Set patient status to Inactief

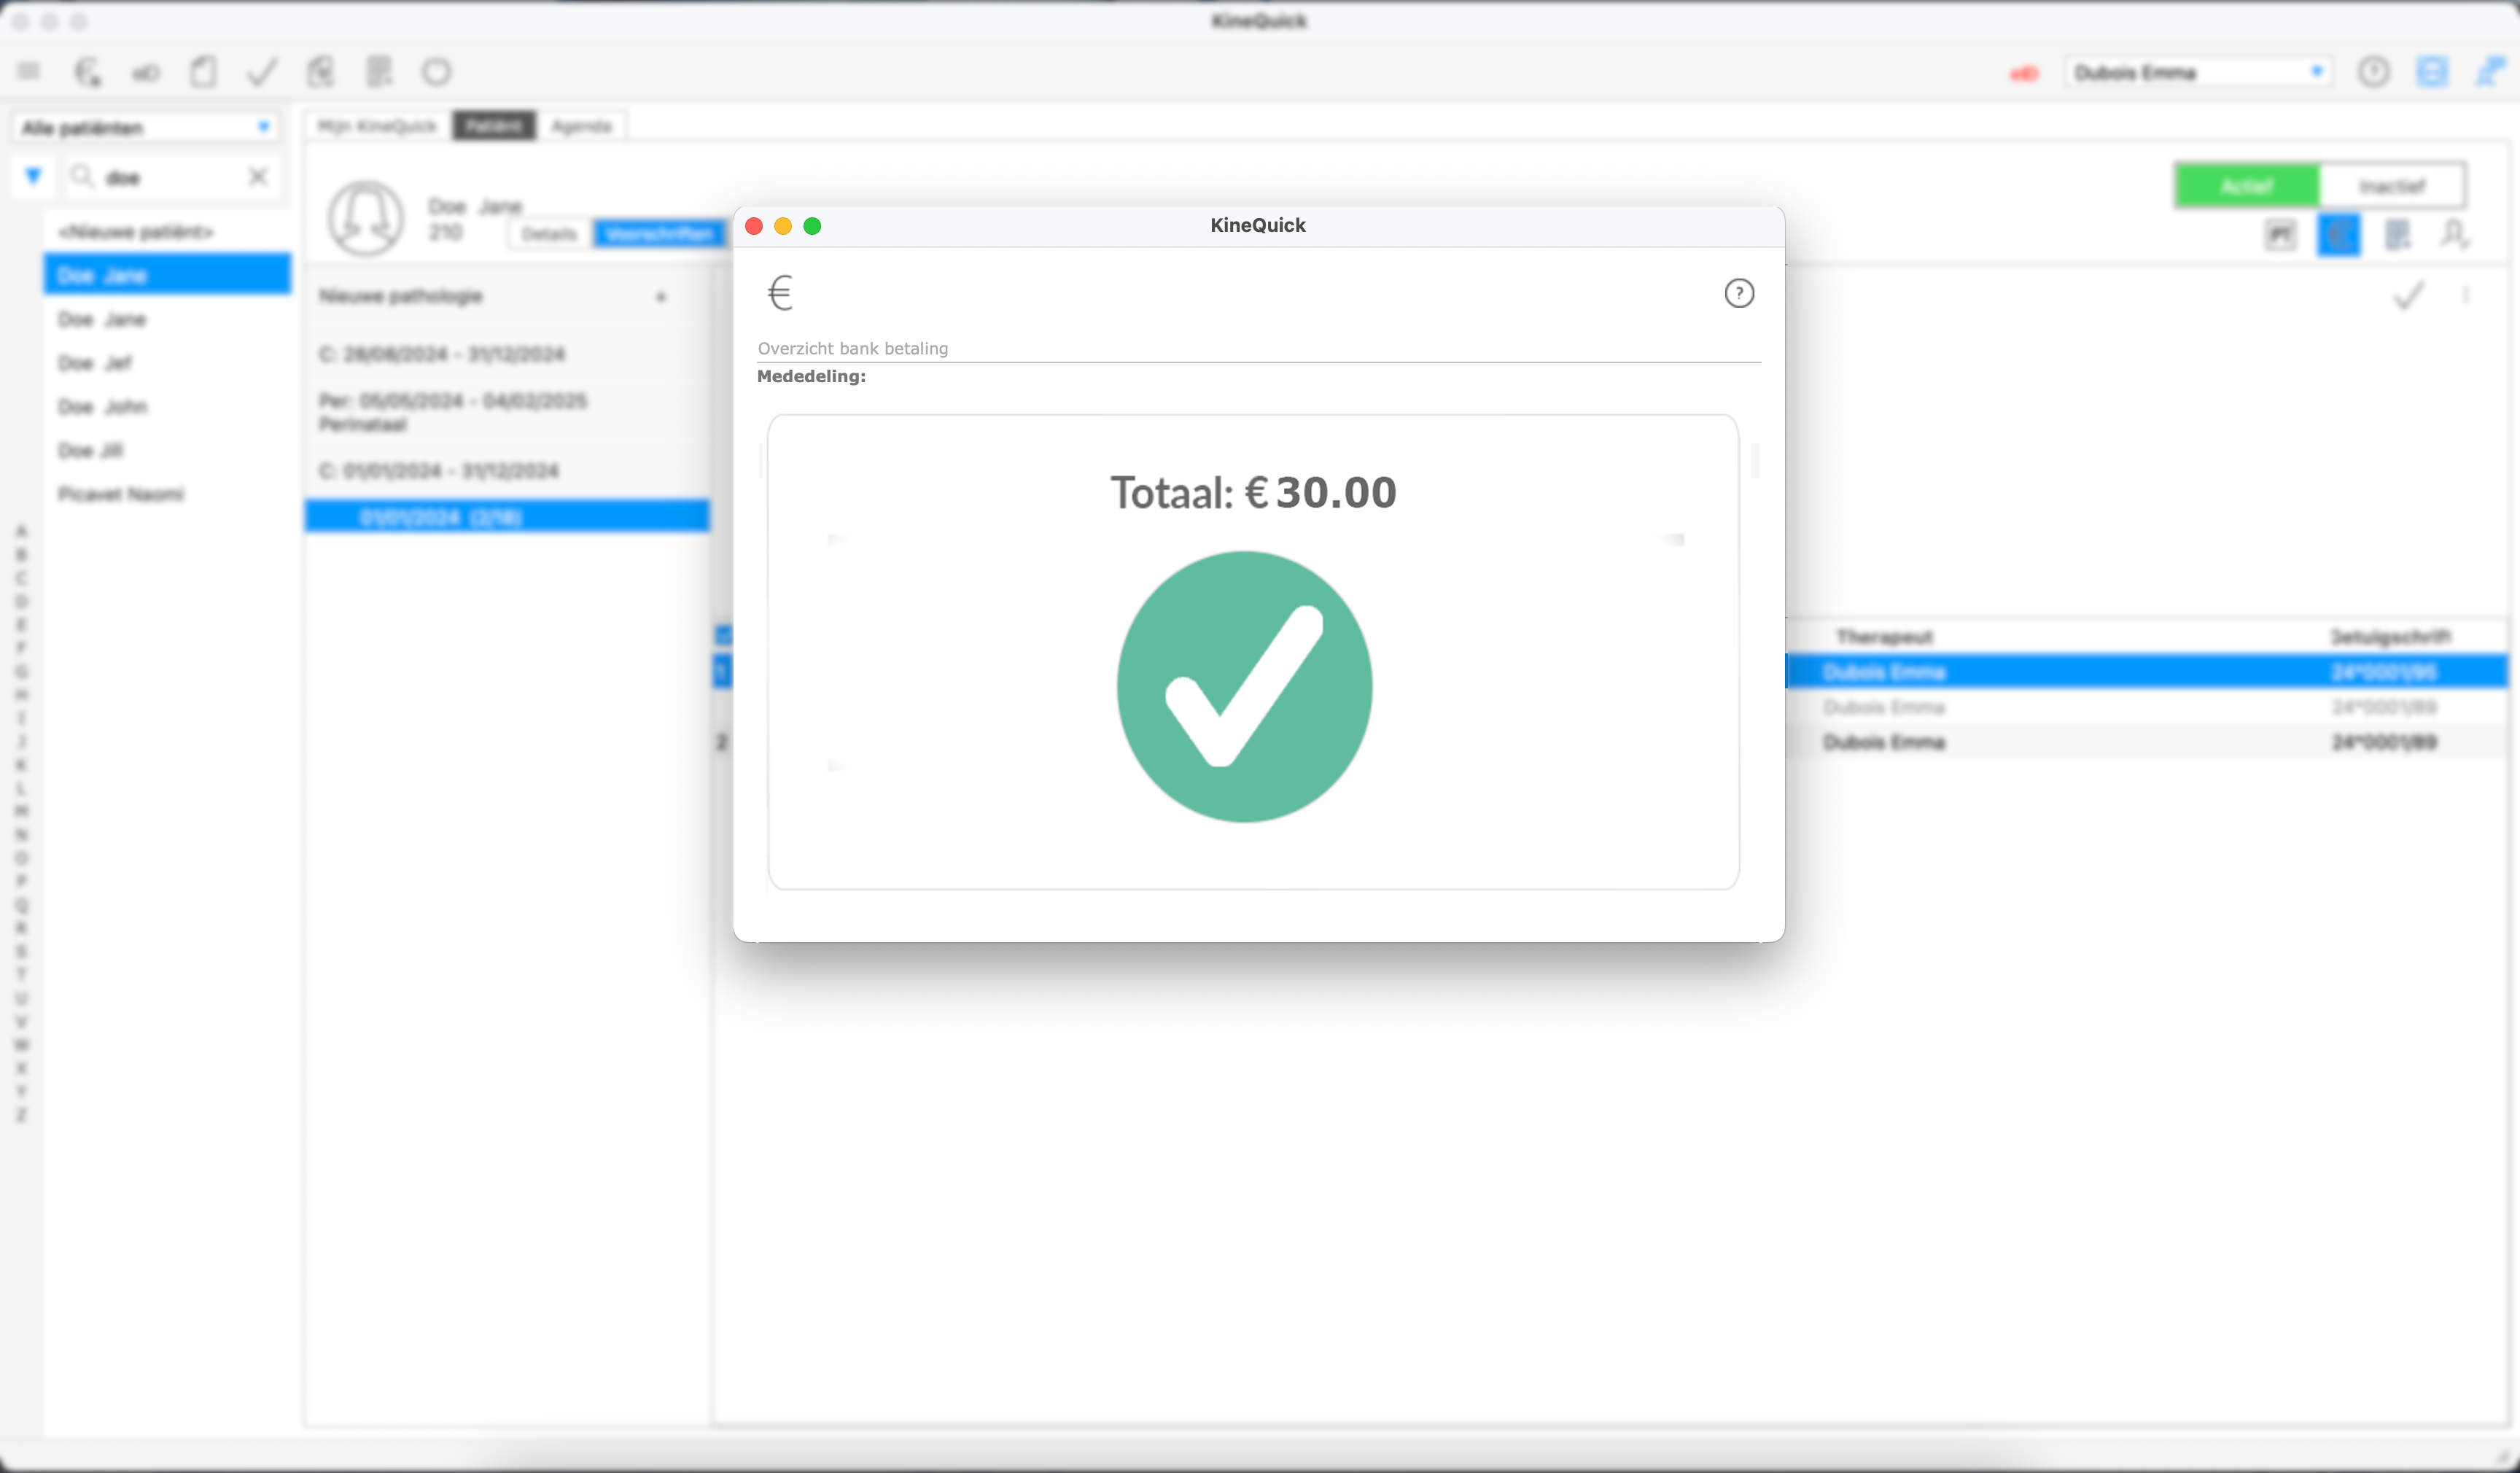pos(2392,186)
